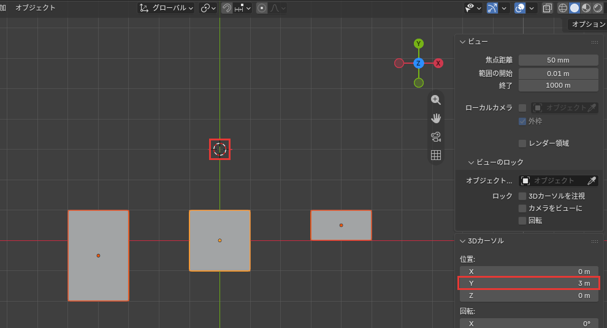The width and height of the screenshot is (607, 328).
Task: Open the pivot point dropdown
Action: pos(208,8)
